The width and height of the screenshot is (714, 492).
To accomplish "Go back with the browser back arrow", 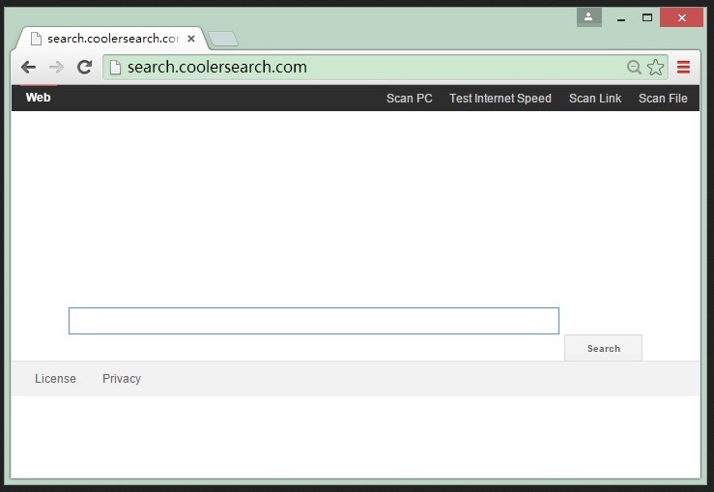I will click(x=28, y=68).
